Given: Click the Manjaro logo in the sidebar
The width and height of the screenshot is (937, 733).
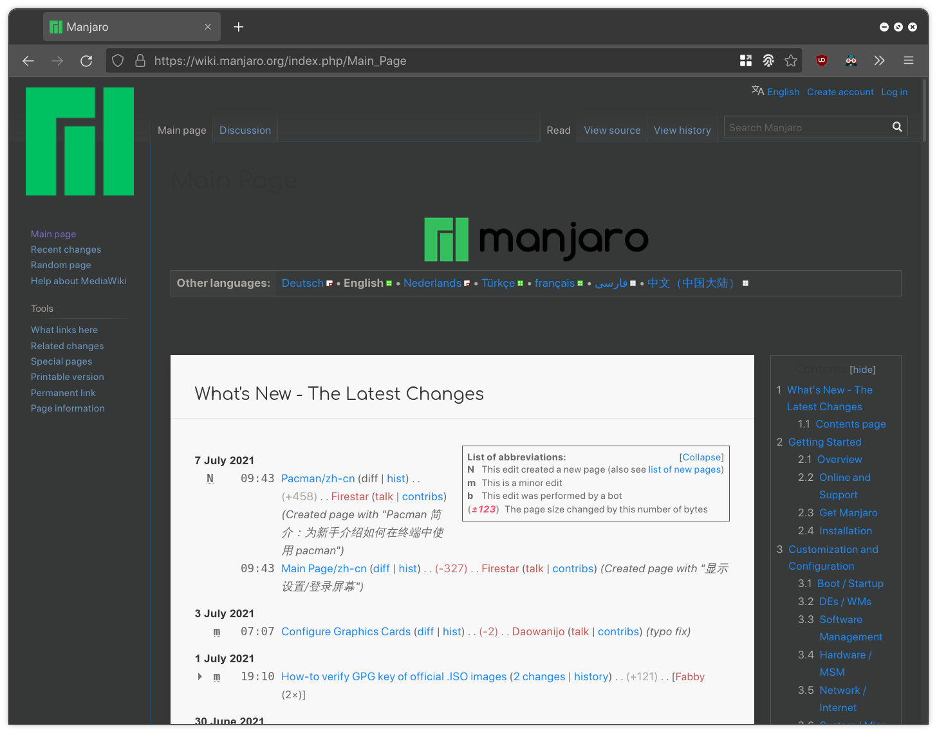Looking at the screenshot, I should point(79,141).
